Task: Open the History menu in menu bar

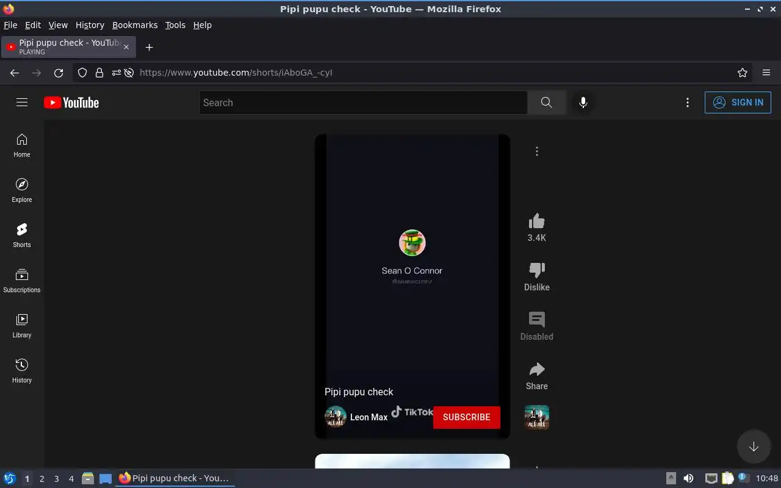Action: 90,25
